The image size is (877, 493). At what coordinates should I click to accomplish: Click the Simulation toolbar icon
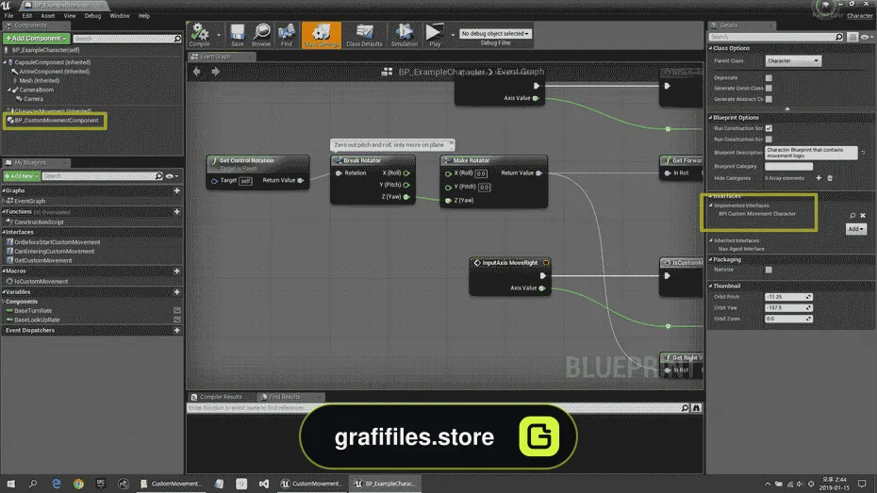[404, 35]
